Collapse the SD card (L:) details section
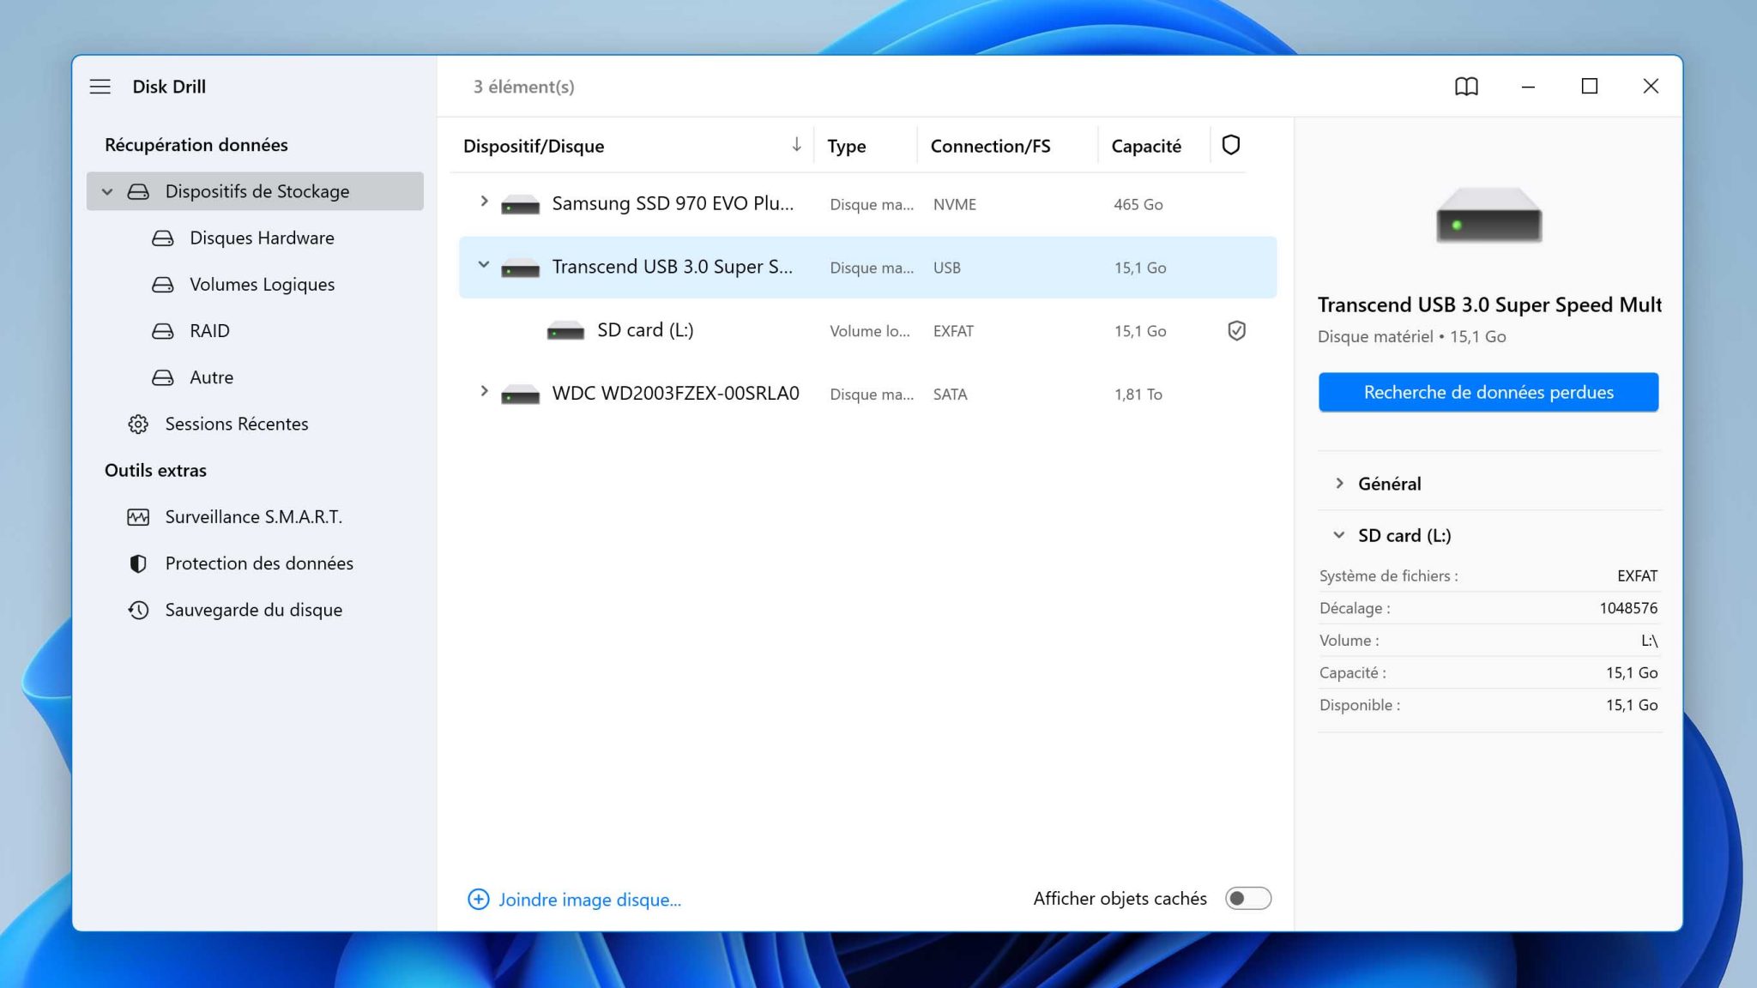The width and height of the screenshot is (1757, 988). [1339, 535]
